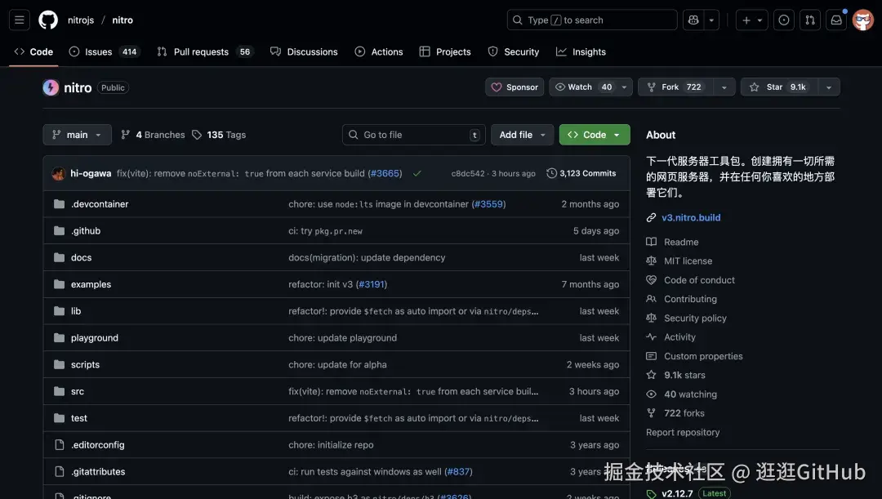
Task: Open Copilot chat icon
Action: coord(693,20)
